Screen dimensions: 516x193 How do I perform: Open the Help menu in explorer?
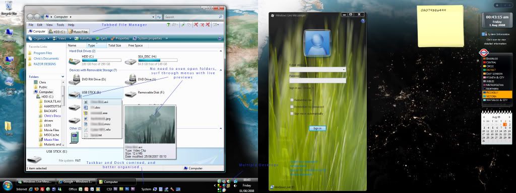[x=71, y=25]
